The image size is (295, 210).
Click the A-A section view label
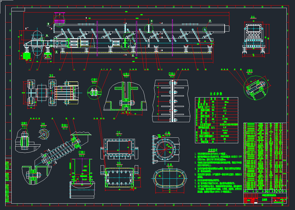coord(253,17)
